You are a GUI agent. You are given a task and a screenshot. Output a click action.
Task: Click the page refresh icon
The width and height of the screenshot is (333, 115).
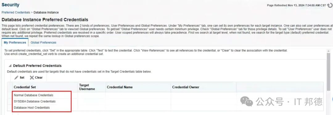click(330, 6)
